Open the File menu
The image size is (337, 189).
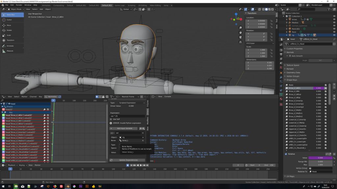(7, 5)
